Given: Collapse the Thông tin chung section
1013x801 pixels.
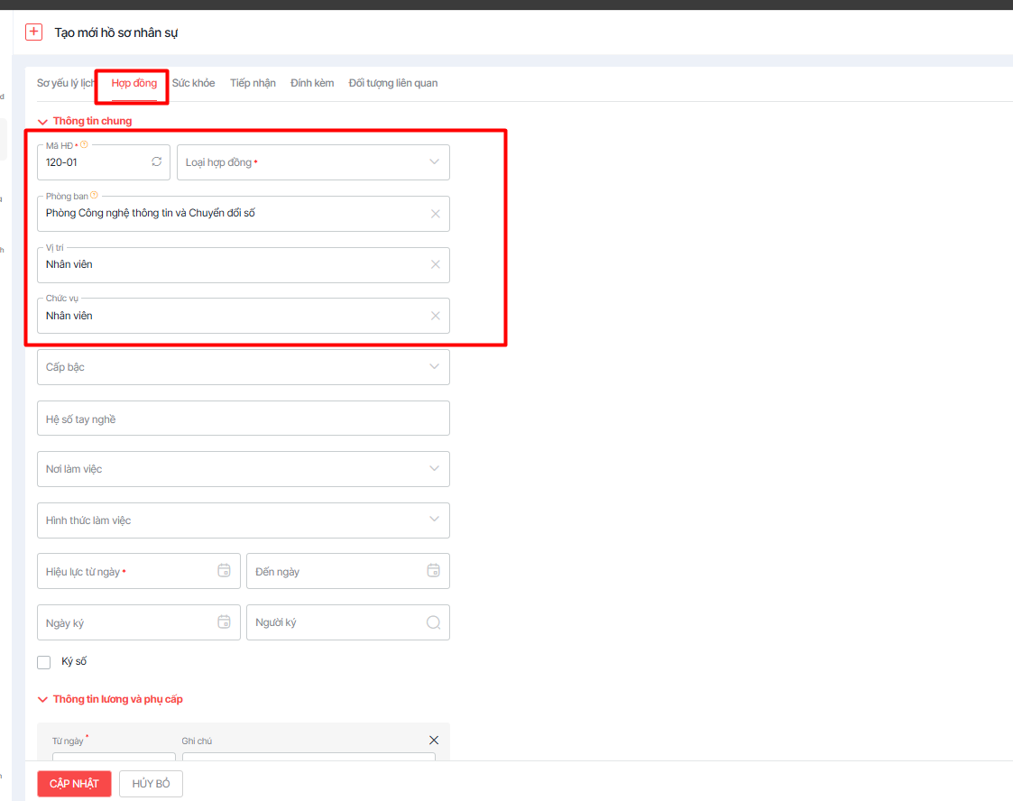Looking at the screenshot, I should (42, 121).
